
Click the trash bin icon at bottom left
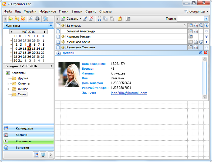coord(43,154)
